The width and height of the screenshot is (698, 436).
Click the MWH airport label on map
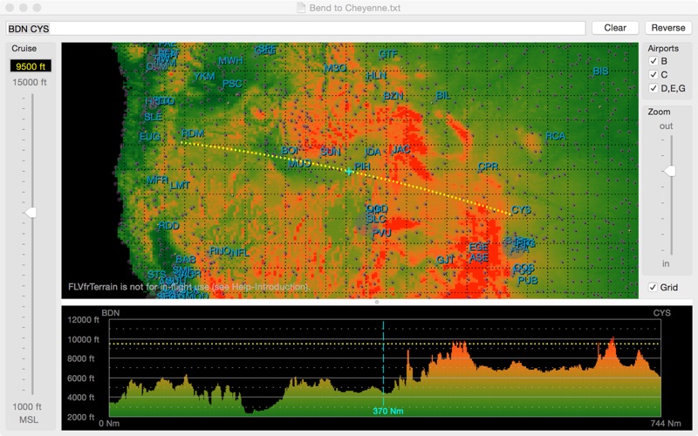pos(230,60)
